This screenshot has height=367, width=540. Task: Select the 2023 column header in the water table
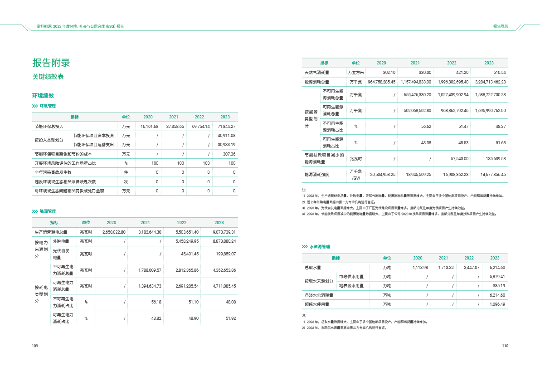click(x=495, y=258)
